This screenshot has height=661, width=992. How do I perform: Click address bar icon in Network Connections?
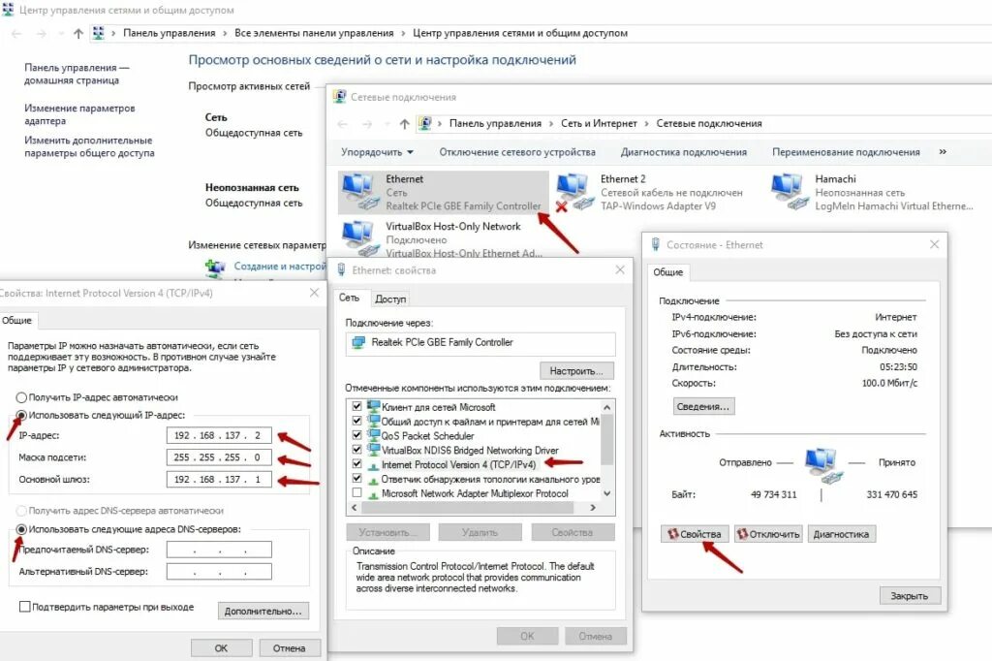pos(426,123)
